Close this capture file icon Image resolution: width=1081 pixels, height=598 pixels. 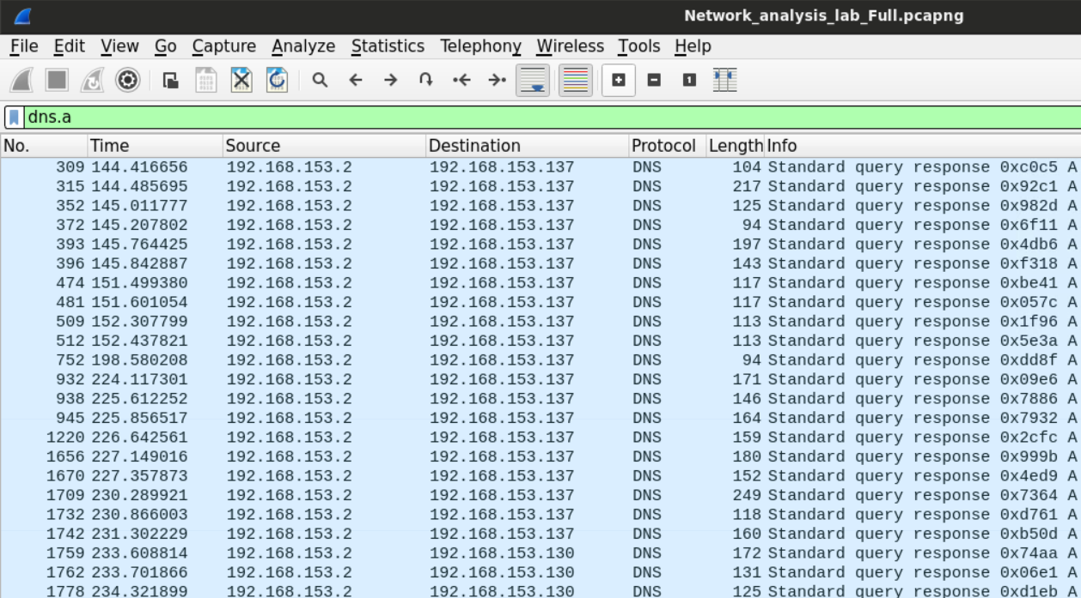click(241, 81)
